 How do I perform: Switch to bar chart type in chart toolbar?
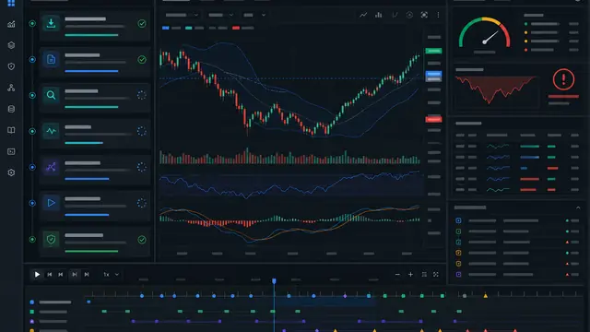coord(379,15)
